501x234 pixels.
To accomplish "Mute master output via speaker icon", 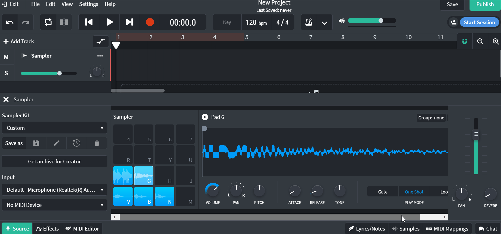I will point(342,21).
